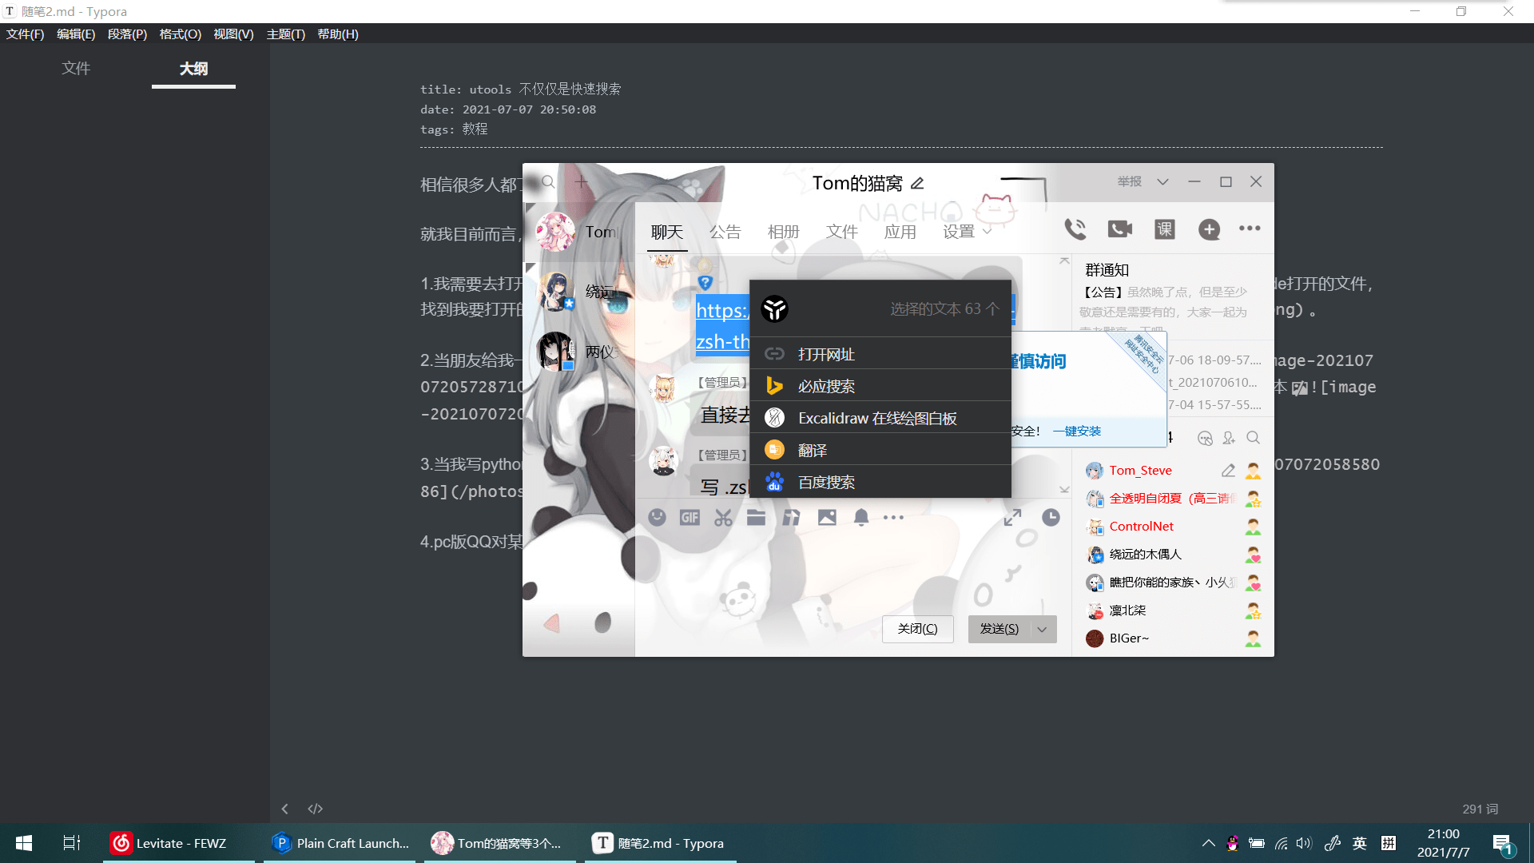Click the voice call phone icon
1534x863 pixels.
(1075, 229)
